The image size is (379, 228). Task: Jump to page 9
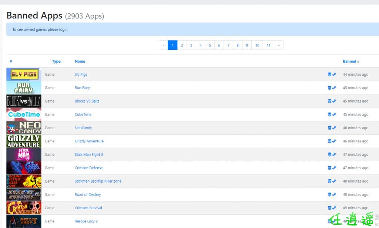pos(247,45)
